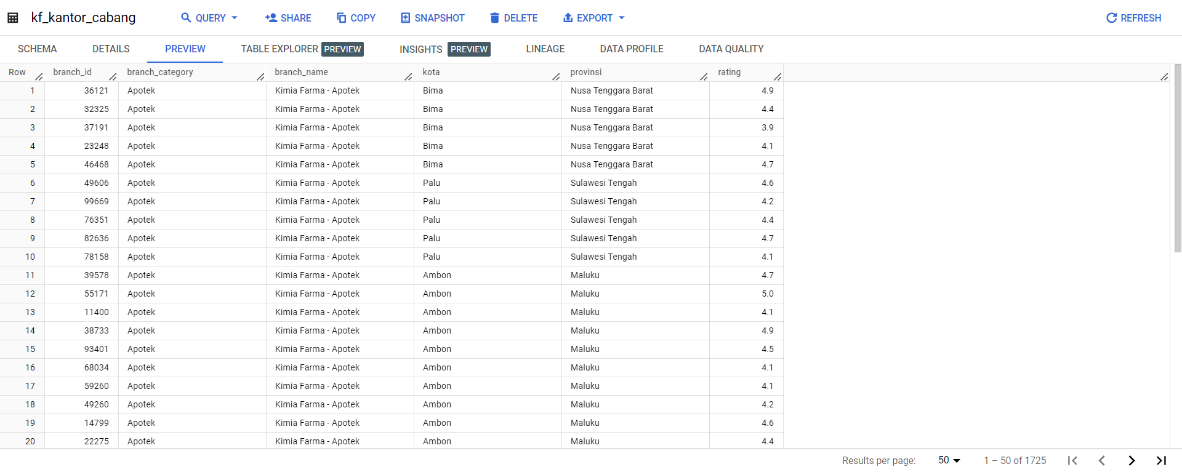
Task: Click the table icon beside kf_kantor_cabang
Action: click(13, 18)
